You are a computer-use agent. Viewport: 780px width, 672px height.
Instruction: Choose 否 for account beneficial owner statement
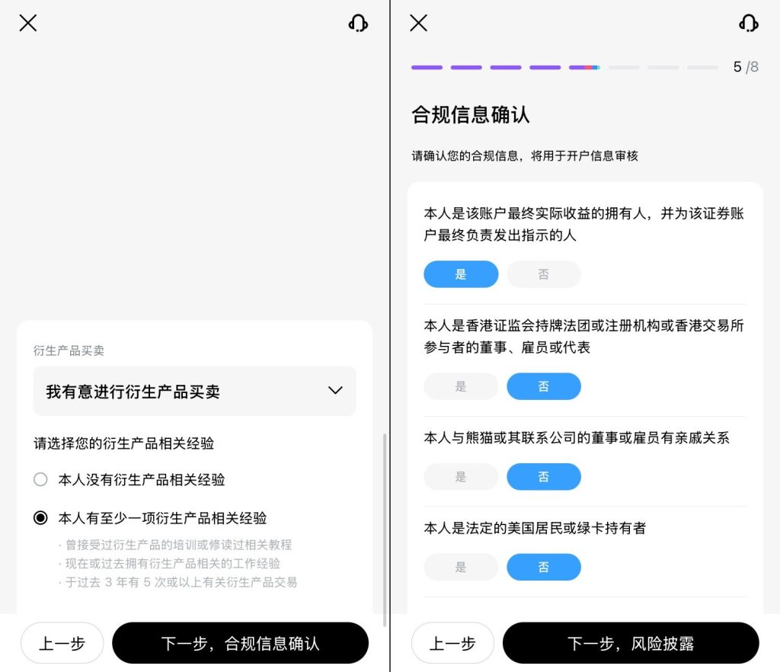click(x=543, y=274)
